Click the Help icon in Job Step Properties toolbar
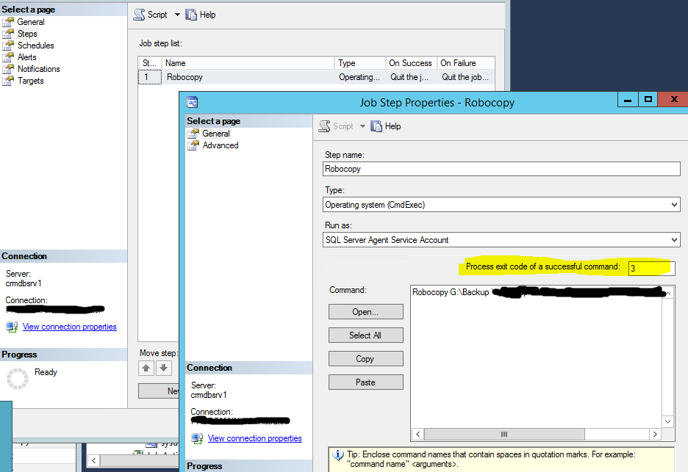The image size is (688, 472). (x=377, y=126)
